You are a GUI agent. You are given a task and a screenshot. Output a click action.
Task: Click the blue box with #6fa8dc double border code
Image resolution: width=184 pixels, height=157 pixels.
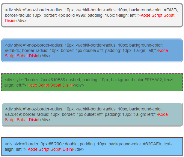pyautogui.click(x=92, y=50)
